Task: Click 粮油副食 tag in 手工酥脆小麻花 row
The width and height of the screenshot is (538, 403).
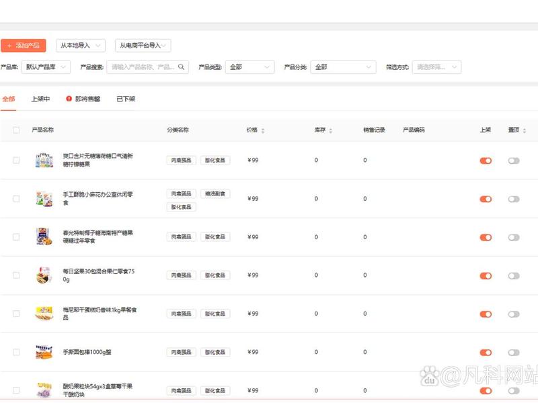Action: tap(215, 193)
